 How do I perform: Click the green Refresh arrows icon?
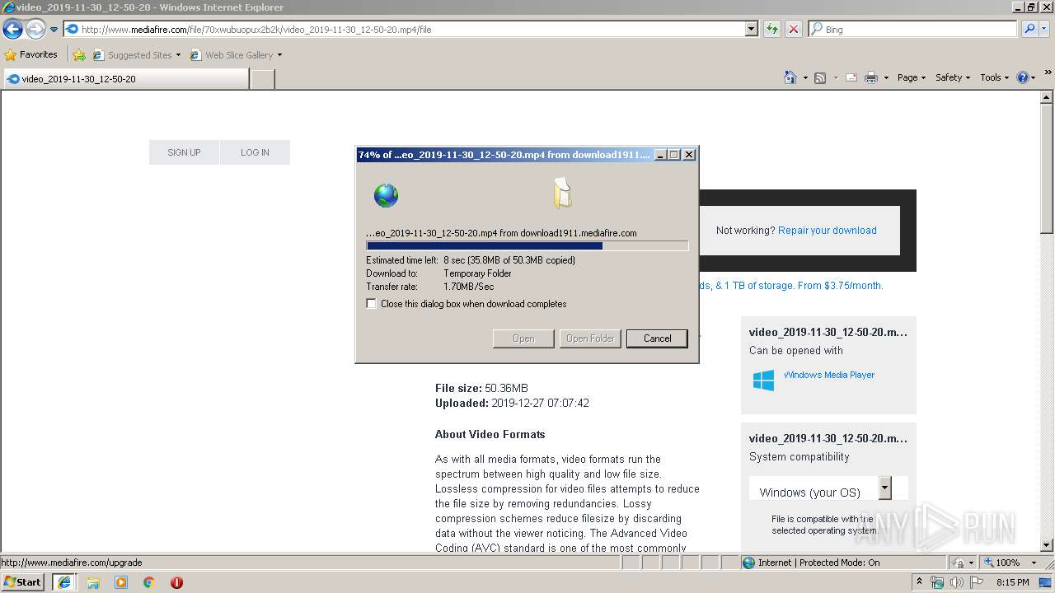(x=772, y=29)
